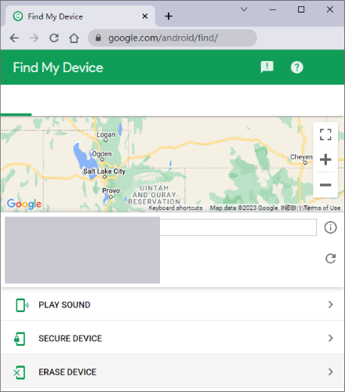Maximize the browser window
Screen dimensions: 345x392
click(x=301, y=9)
